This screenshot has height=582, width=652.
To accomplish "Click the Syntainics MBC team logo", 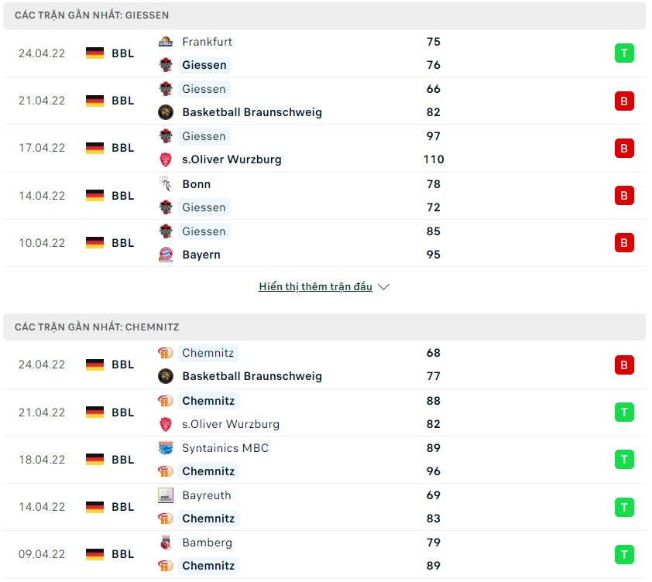I will coord(165,448).
